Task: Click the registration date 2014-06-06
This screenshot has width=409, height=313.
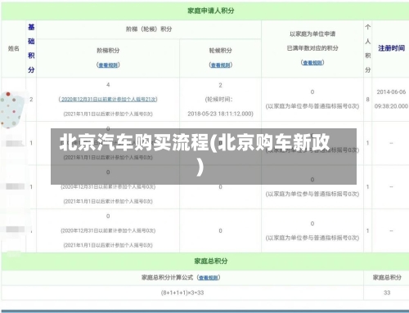Action: pyautogui.click(x=391, y=92)
